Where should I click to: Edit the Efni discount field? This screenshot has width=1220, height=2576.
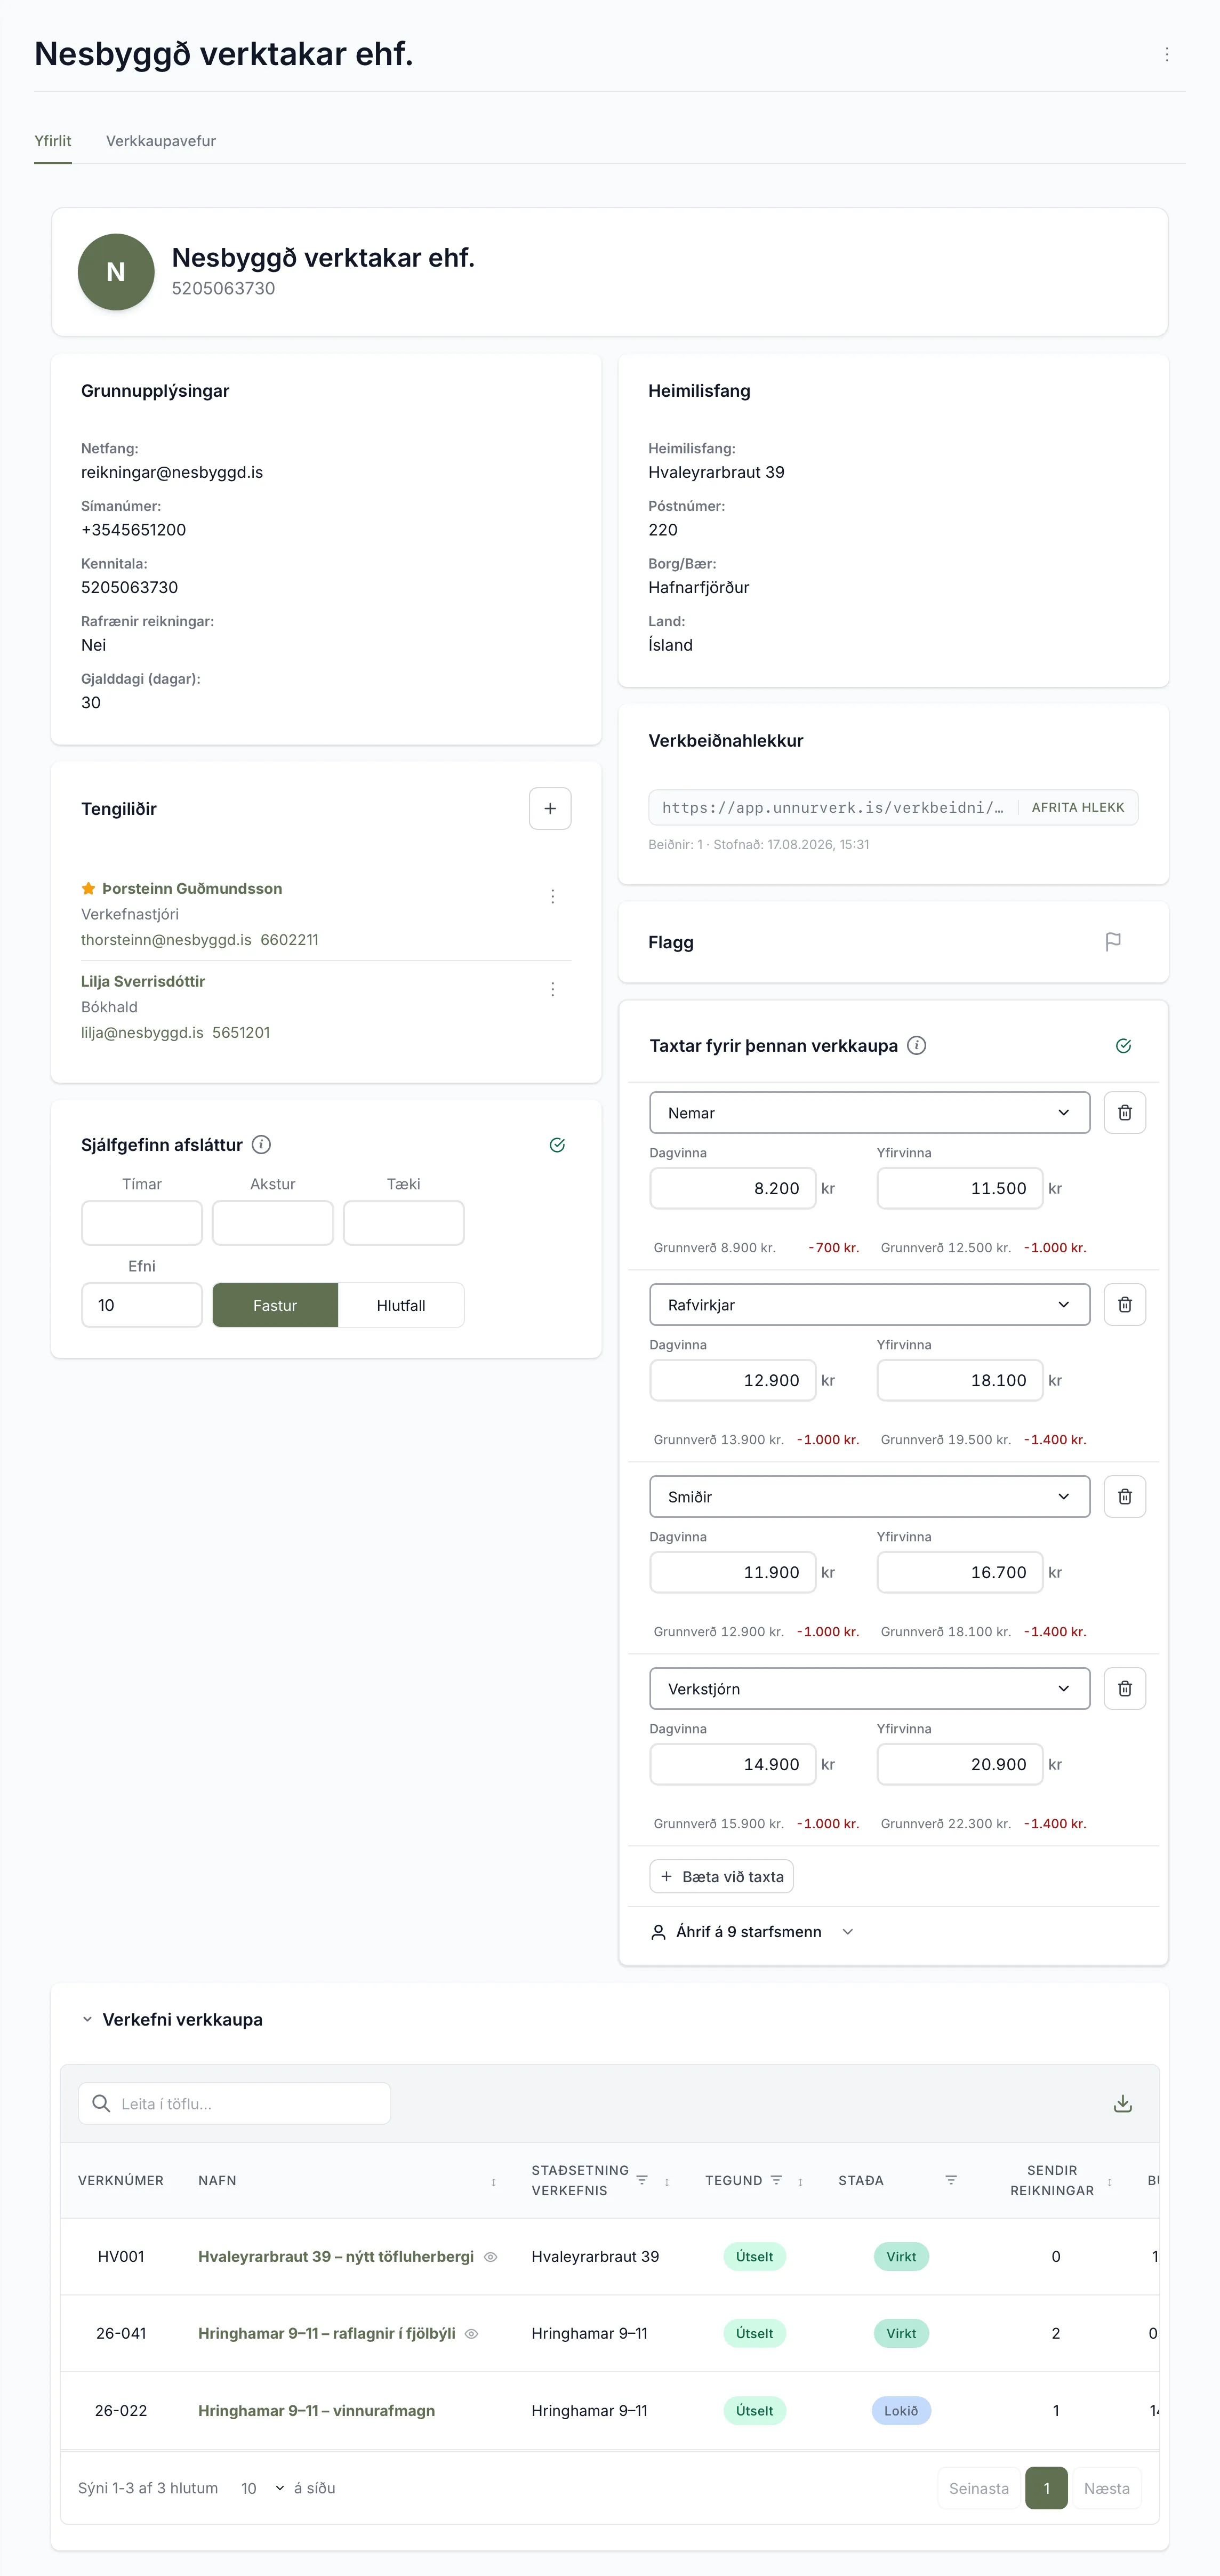(142, 1305)
